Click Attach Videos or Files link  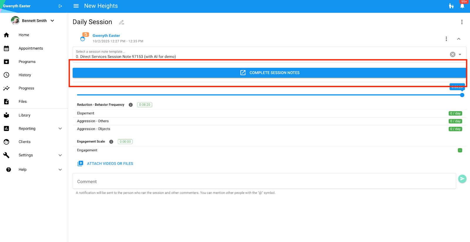(110, 164)
